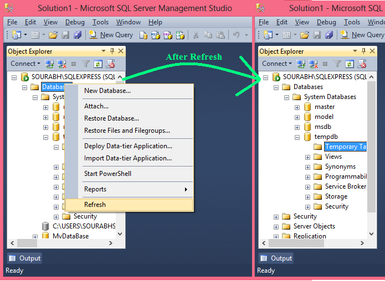This screenshot has height=281, width=385.
Task: Choose Attach... from context menu
Action: coord(130,106)
